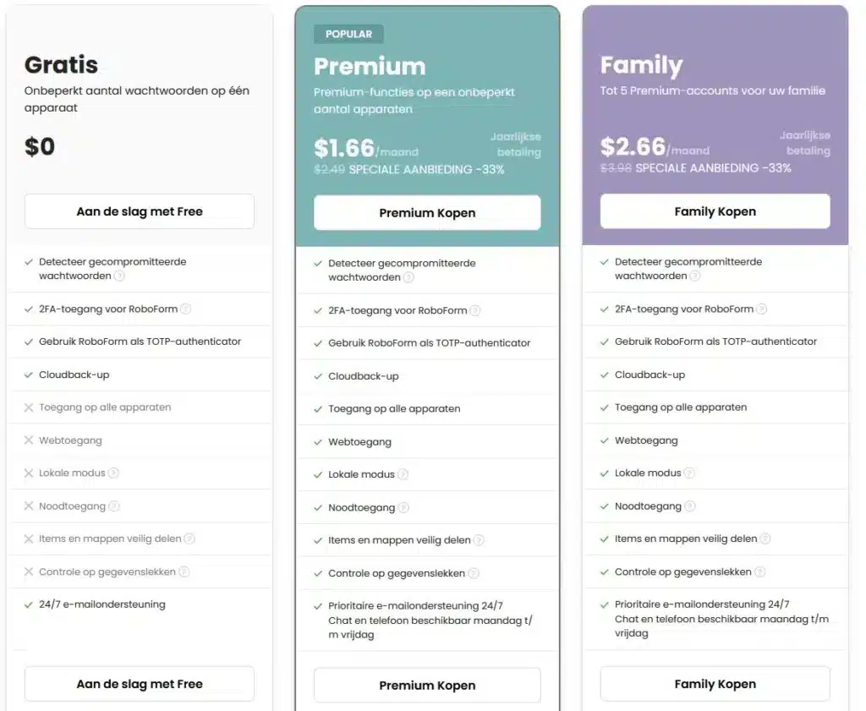Image resolution: width=866 pixels, height=711 pixels.
Task: Click question icon beside Lokale modus in Premium
Action: point(403,474)
